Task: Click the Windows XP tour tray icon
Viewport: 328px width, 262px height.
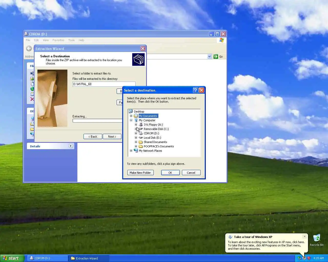Action: (304, 258)
